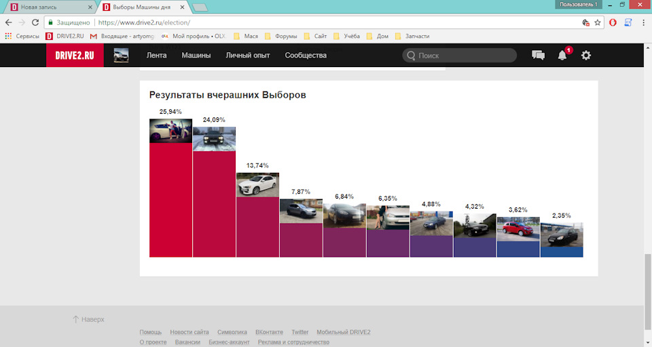Open the translate page icon in address bar

click(x=586, y=22)
